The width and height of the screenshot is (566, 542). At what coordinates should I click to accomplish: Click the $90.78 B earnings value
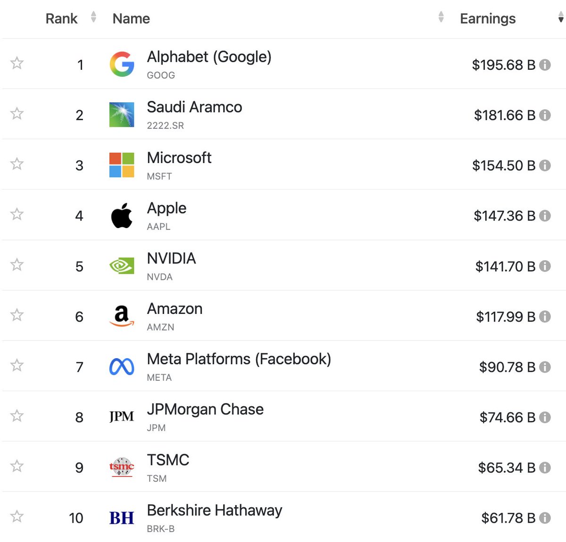coord(507,367)
